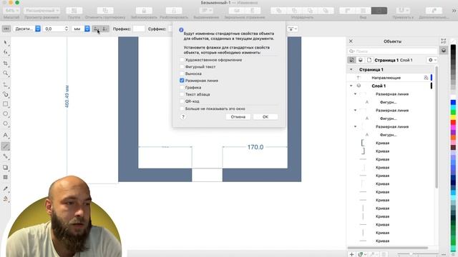Select the Freehand drawing tool
458x257 pixels.
tap(6, 84)
